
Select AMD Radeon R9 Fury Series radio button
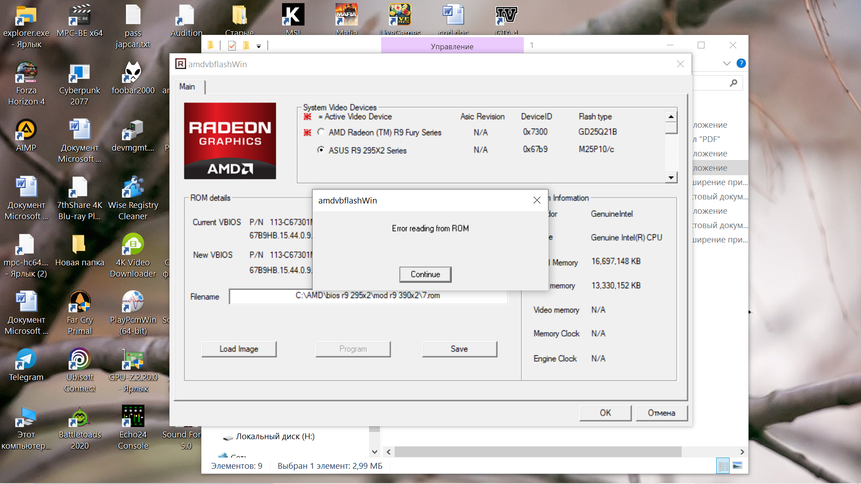[x=321, y=132]
